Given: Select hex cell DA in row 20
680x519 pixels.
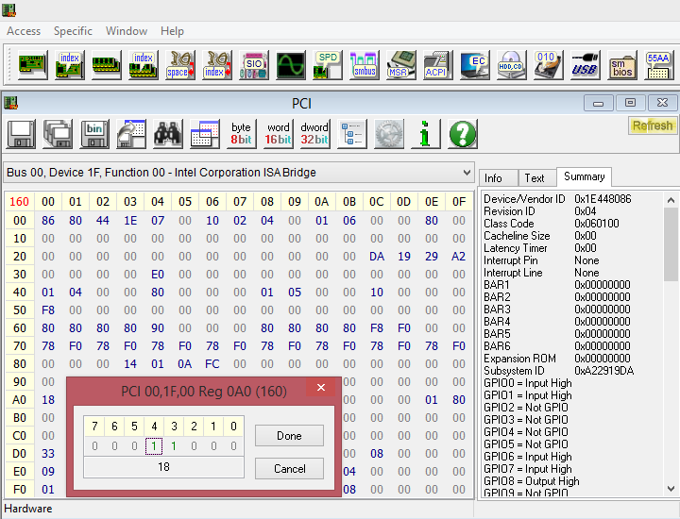Looking at the screenshot, I should tap(377, 256).
